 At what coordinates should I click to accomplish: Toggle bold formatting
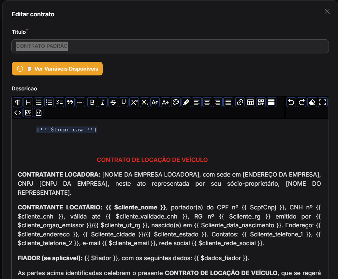pos(92,102)
